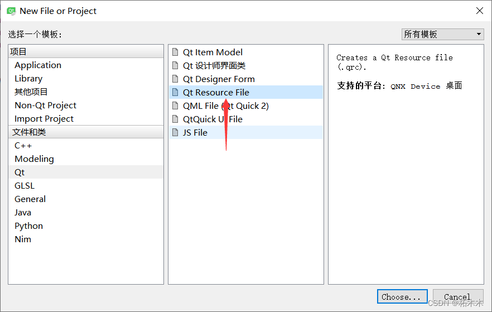Image resolution: width=492 pixels, height=312 pixels.
Task: Close the New File or Project dialog
Action: pos(480,11)
